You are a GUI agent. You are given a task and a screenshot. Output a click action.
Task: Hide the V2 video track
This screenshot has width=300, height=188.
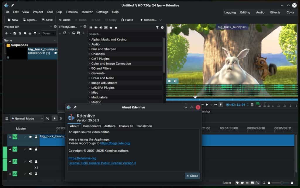click(x=30, y=137)
